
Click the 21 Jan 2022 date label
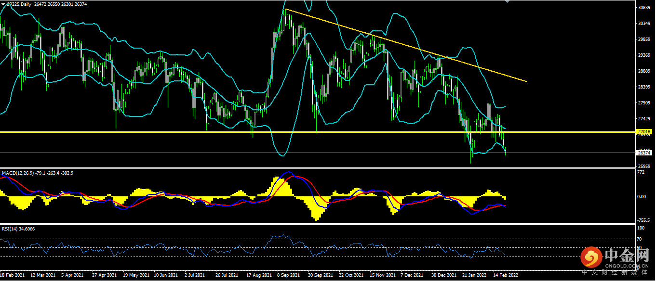tap(474, 276)
